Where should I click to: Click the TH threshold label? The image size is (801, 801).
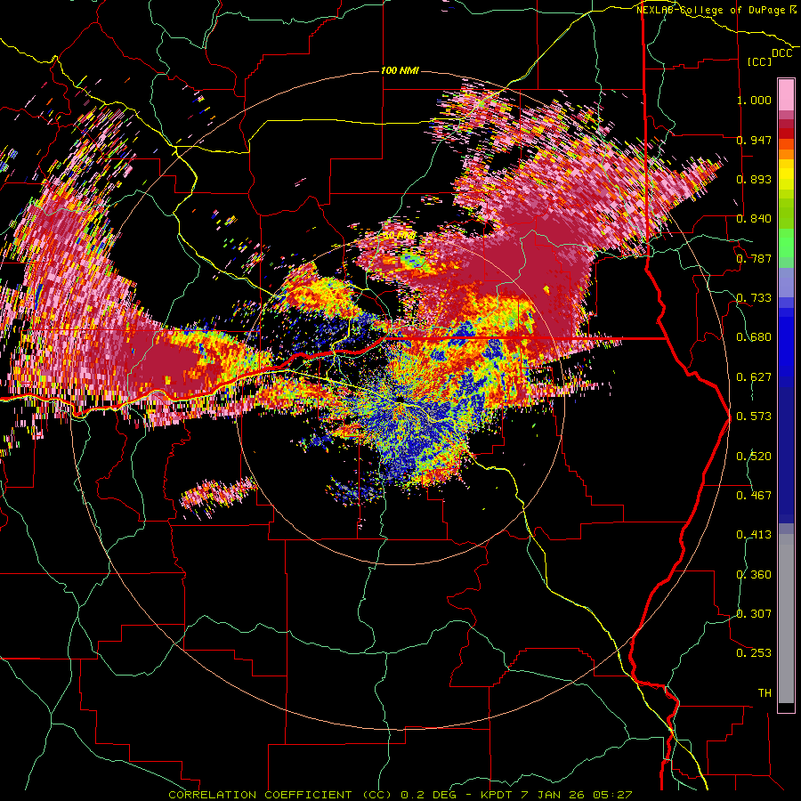pos(765,693)
